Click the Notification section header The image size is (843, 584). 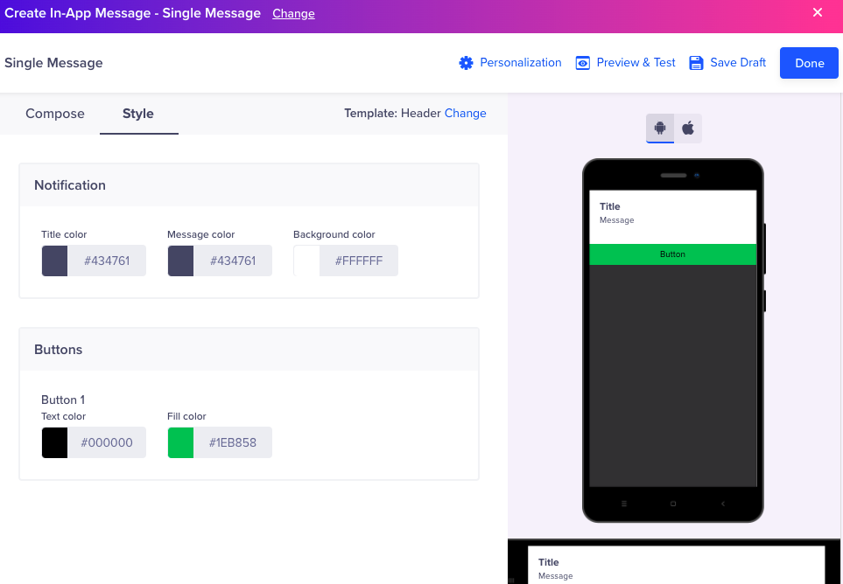pos(249,185)
